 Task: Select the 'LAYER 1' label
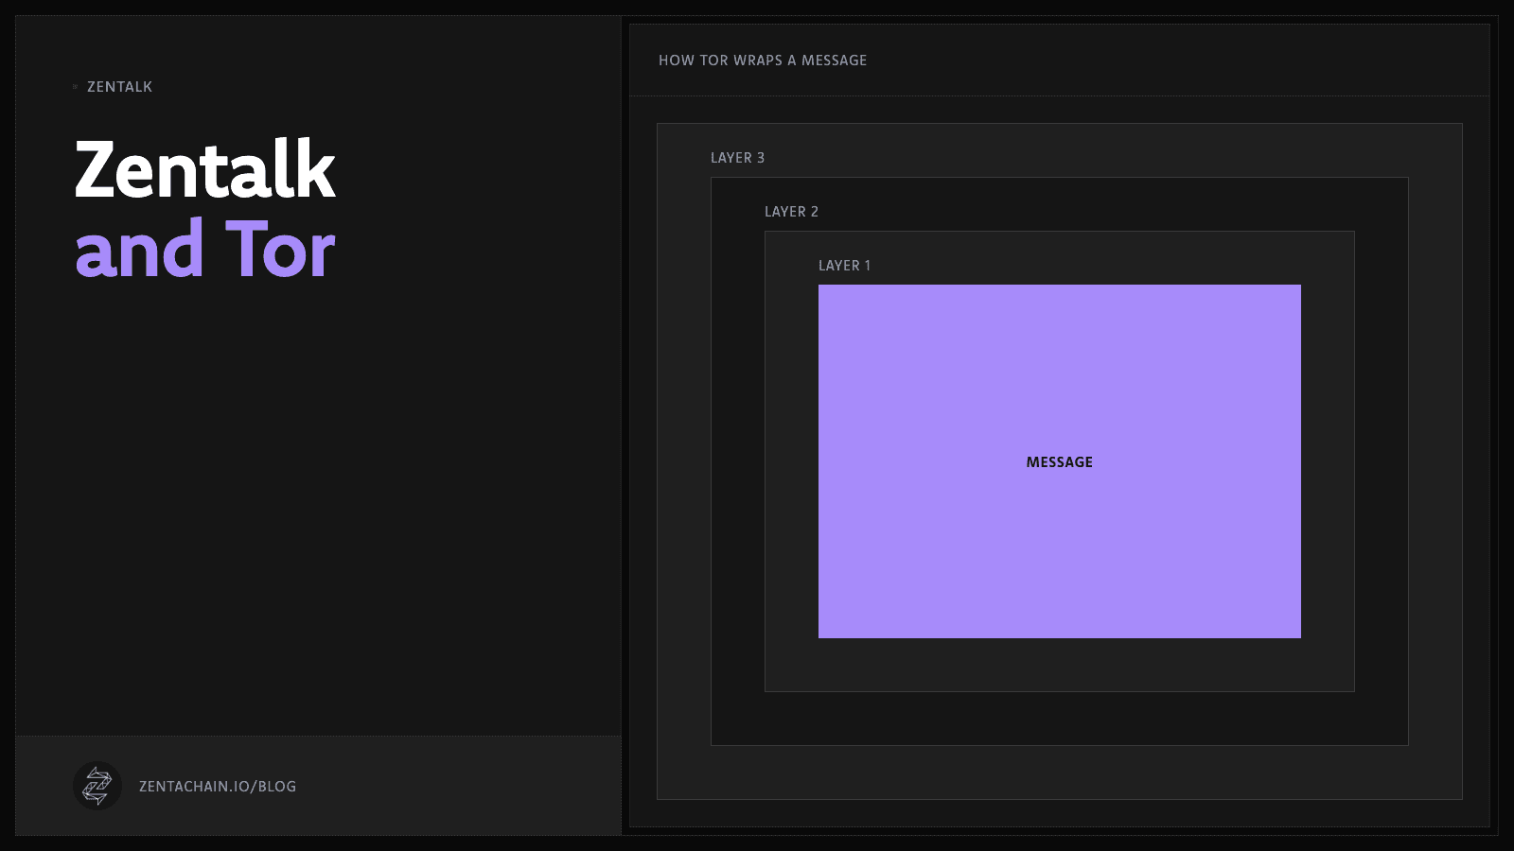[x=844, y=266]
